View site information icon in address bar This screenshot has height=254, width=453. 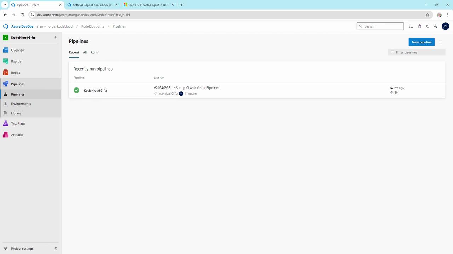[x=32, y=15]
